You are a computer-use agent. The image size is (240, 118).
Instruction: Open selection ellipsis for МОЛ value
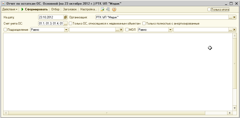230,30
